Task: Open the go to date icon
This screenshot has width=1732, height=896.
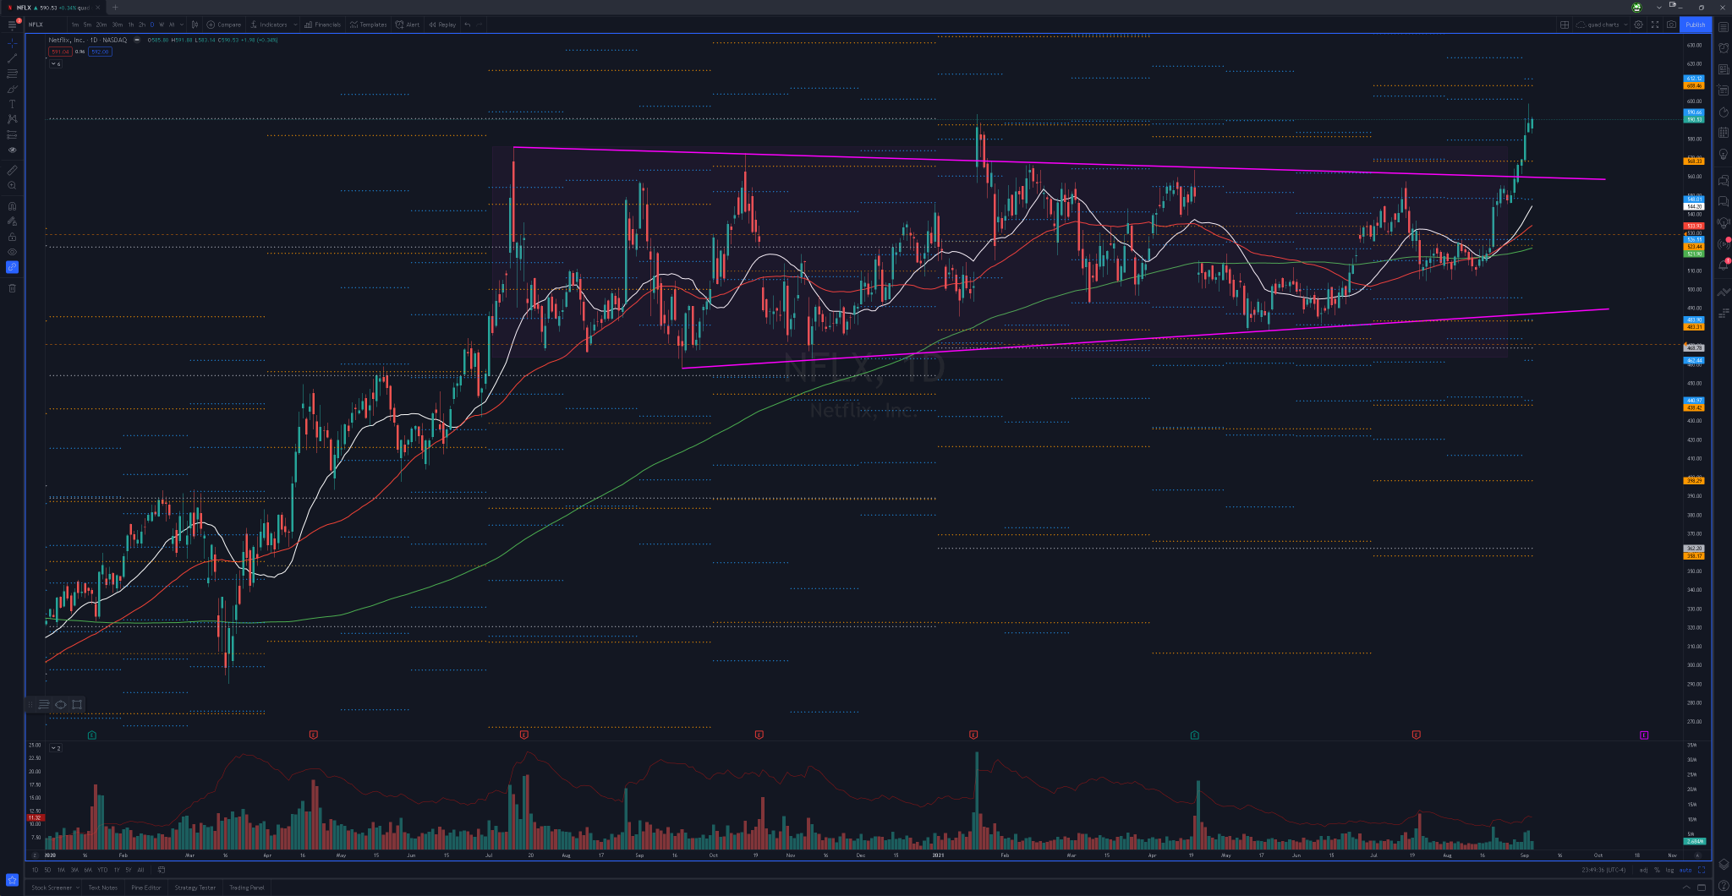Action: [161, 870]
